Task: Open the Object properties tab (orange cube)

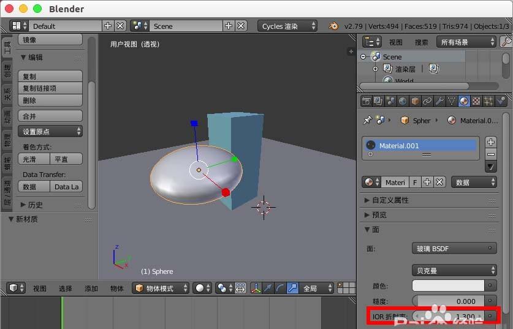Action: click(415, 101)
